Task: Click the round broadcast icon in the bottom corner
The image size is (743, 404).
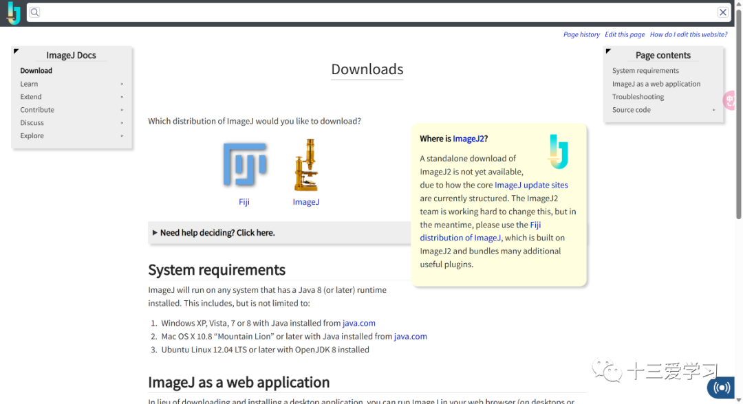Action: 721,388
